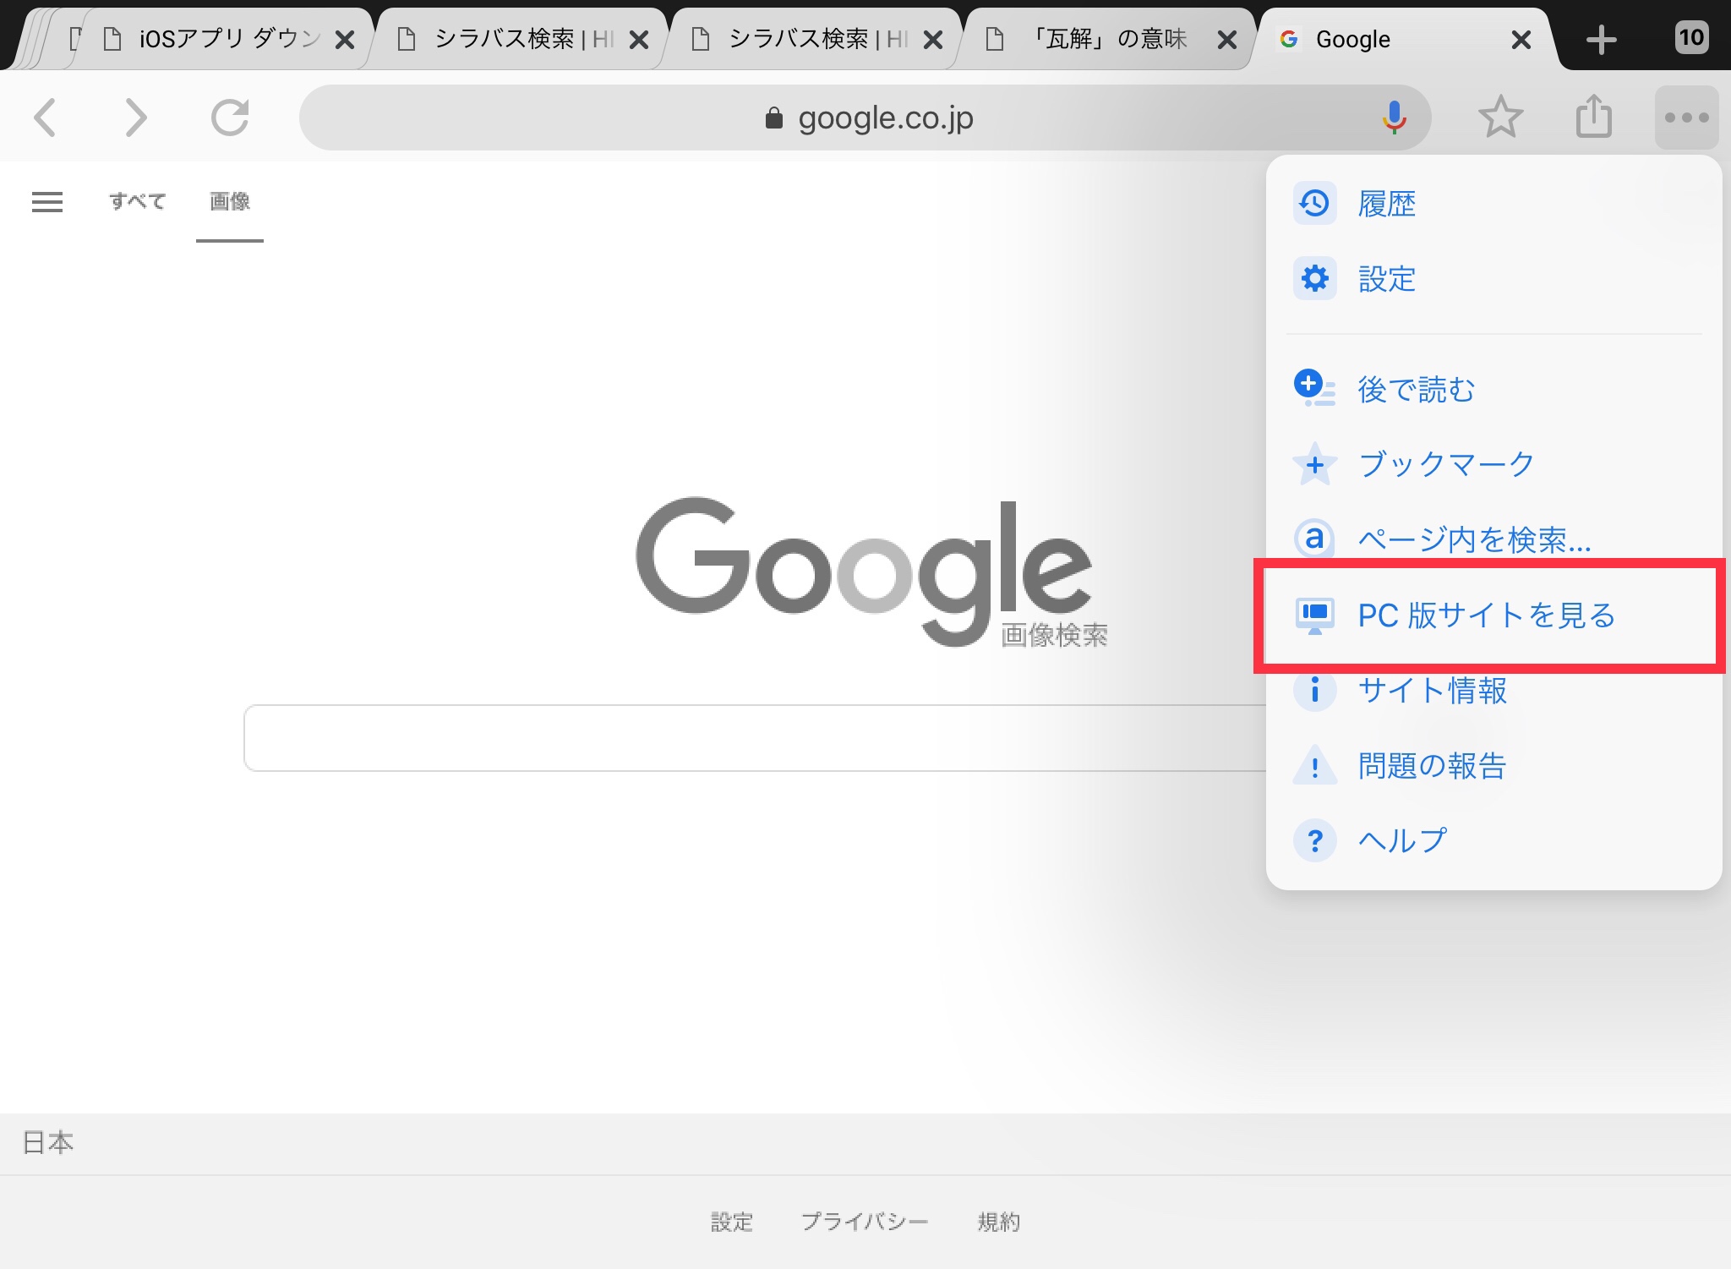
Task: Open a new tab with the plus icon
Action: click(x=1601, y=38)
